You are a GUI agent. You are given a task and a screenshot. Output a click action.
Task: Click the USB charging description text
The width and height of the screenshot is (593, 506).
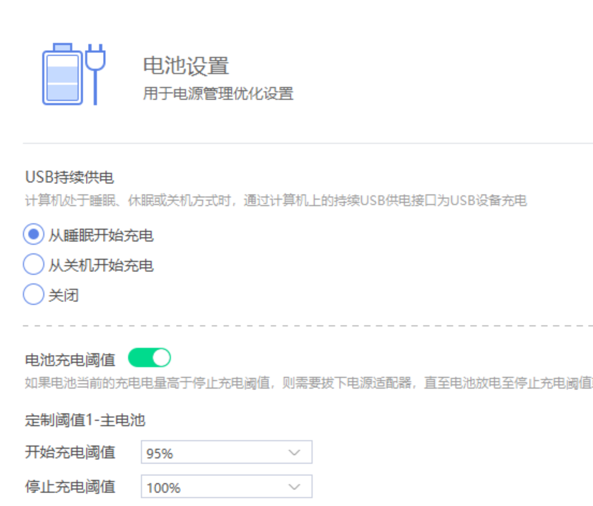click(x=276, y=200)
